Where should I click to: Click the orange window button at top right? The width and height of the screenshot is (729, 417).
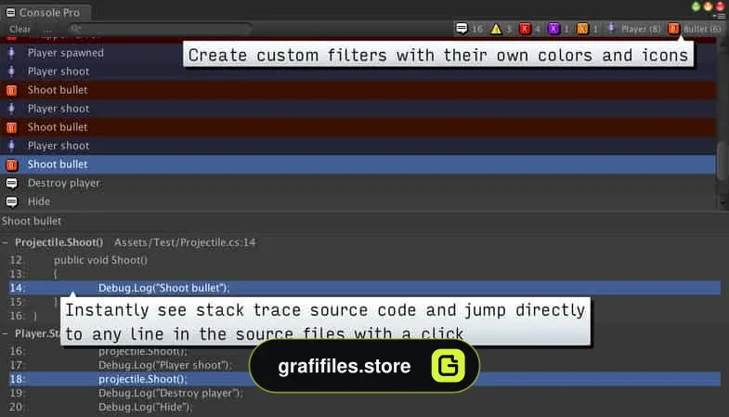click(708, 7)
